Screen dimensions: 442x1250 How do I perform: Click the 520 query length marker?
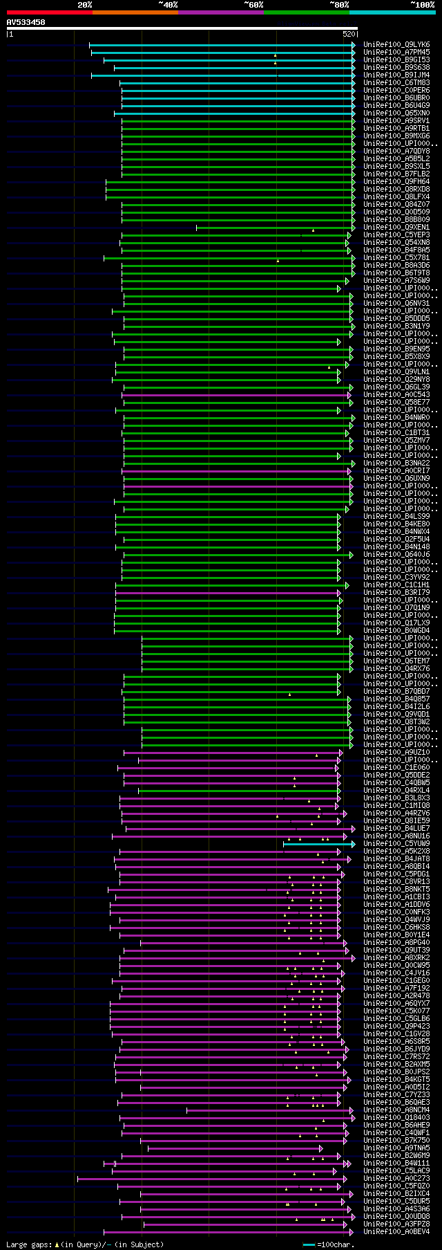pos(349,34)
